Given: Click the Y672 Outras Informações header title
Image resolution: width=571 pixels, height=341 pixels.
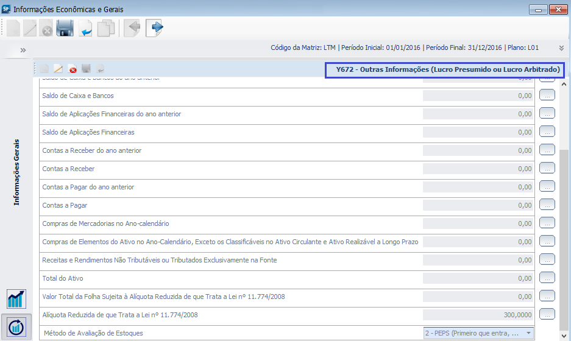Looking at the screenshot, I should [x=445, y=70].
